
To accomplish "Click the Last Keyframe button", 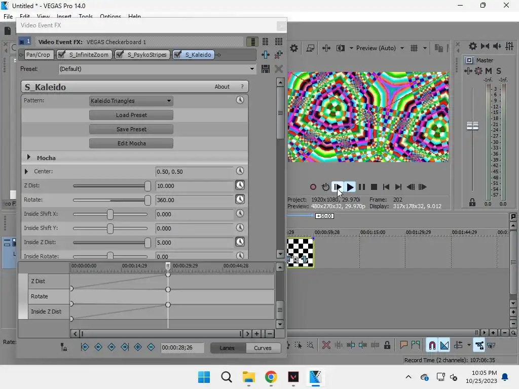I will click(x=125, y=347).
